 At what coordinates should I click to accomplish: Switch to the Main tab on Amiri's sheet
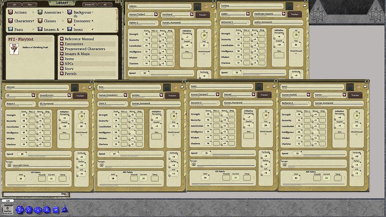368,96
